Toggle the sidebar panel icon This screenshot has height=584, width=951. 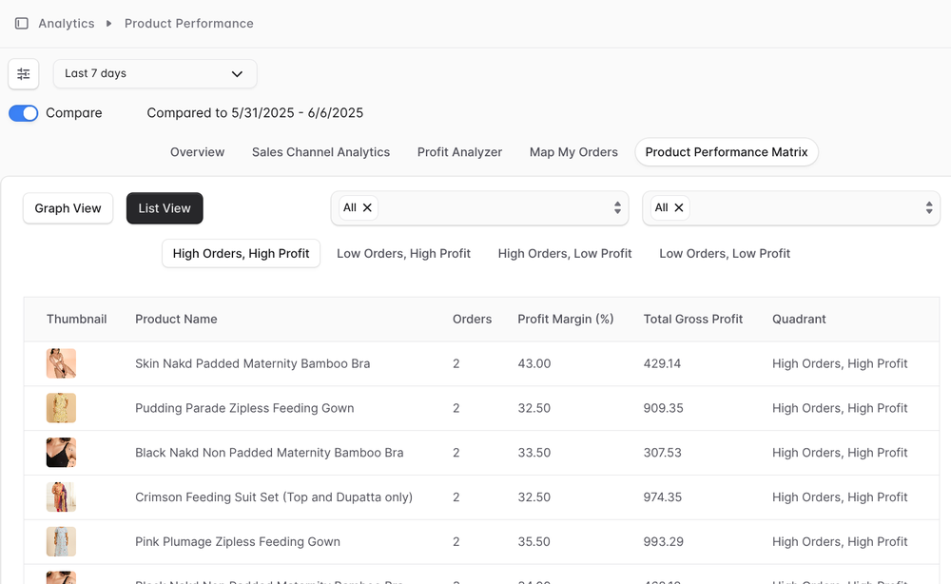(22, 24)
